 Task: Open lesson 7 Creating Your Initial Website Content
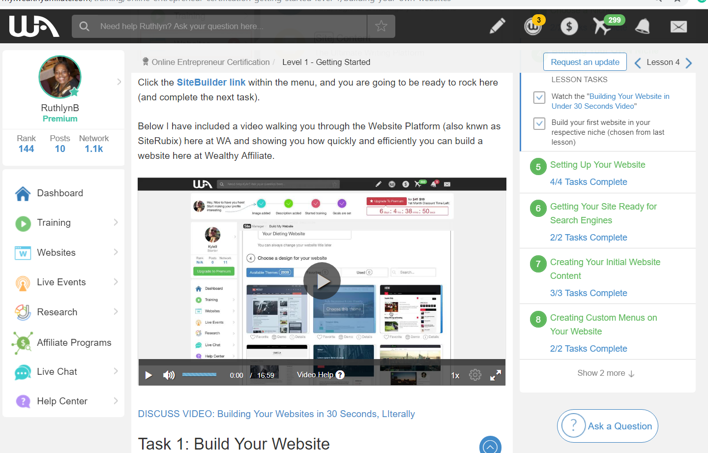pyautogui.click(x=605, y=269)
